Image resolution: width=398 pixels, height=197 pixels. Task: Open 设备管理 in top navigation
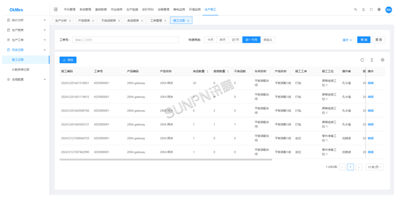point(163,9)
